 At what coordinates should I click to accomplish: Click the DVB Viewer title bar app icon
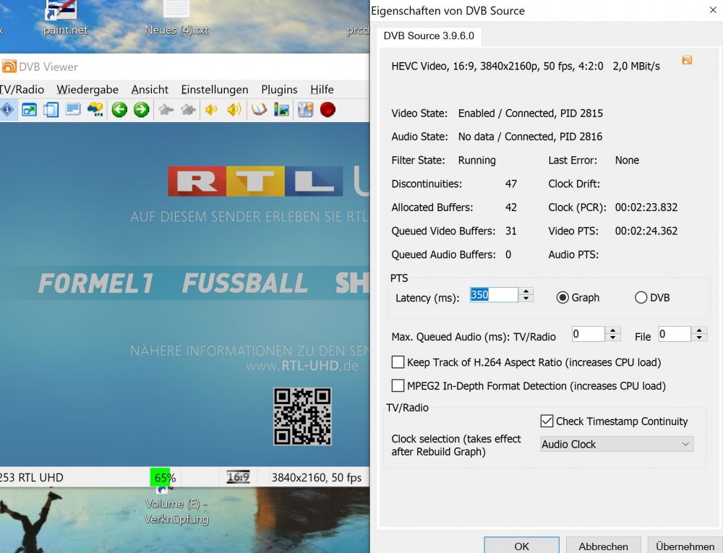pos(9,67)
